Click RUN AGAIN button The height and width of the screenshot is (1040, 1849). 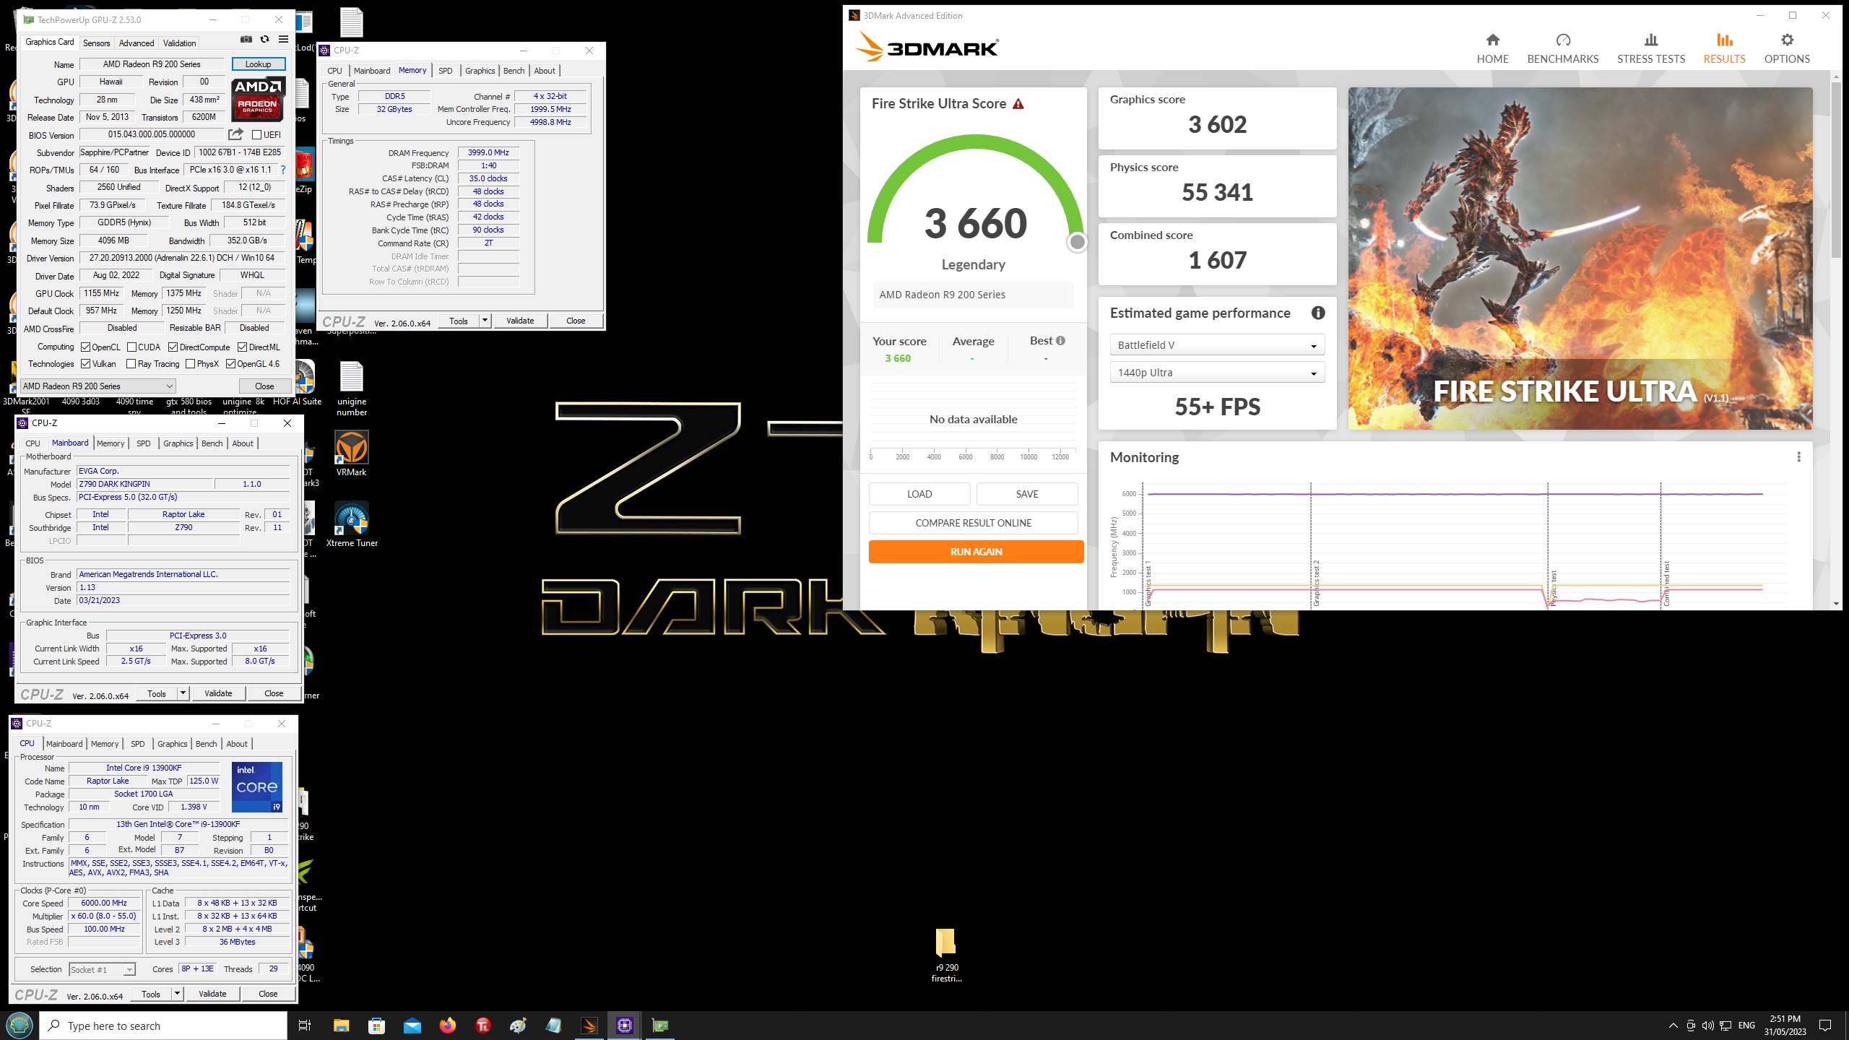976,552
